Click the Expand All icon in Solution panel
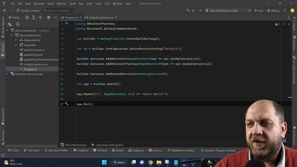Viewport: 297px width, 167px height. pos(33,18)
